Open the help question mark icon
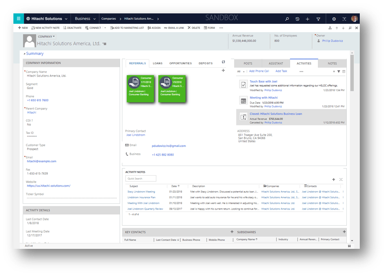 344,19
